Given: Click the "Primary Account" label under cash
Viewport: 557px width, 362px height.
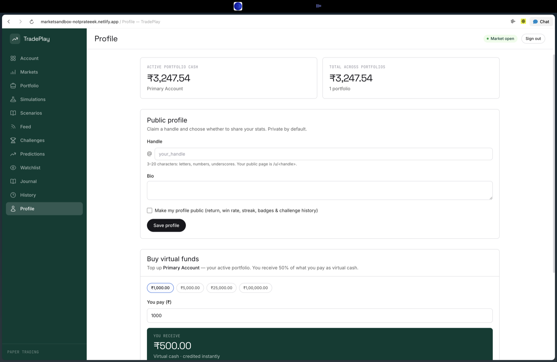Looking at the screenshot, I should pyautogui.click(x=165, y=89).
